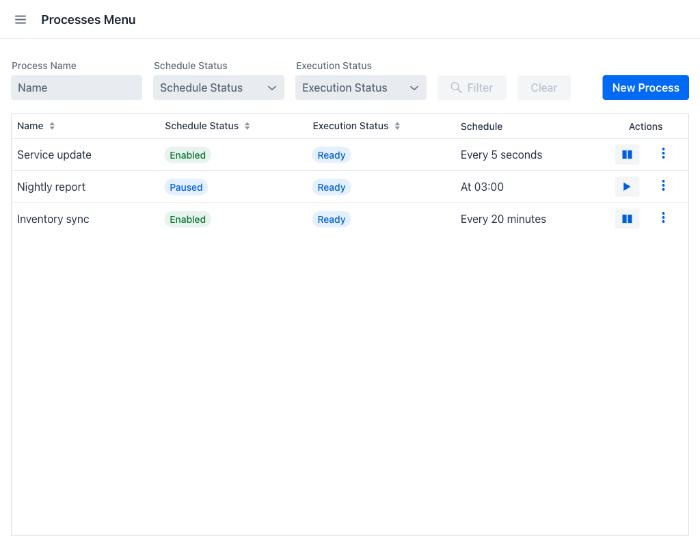This screenshot has width=700, height=547.
Task: Open more actions for Nightly report
Action: point(663,186)
